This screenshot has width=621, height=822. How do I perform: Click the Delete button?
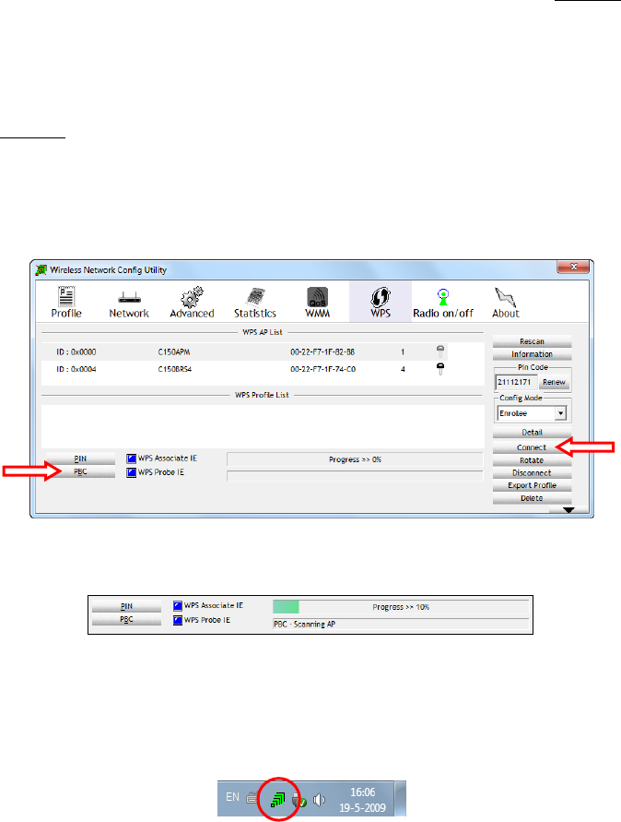(x=532, y=498)
